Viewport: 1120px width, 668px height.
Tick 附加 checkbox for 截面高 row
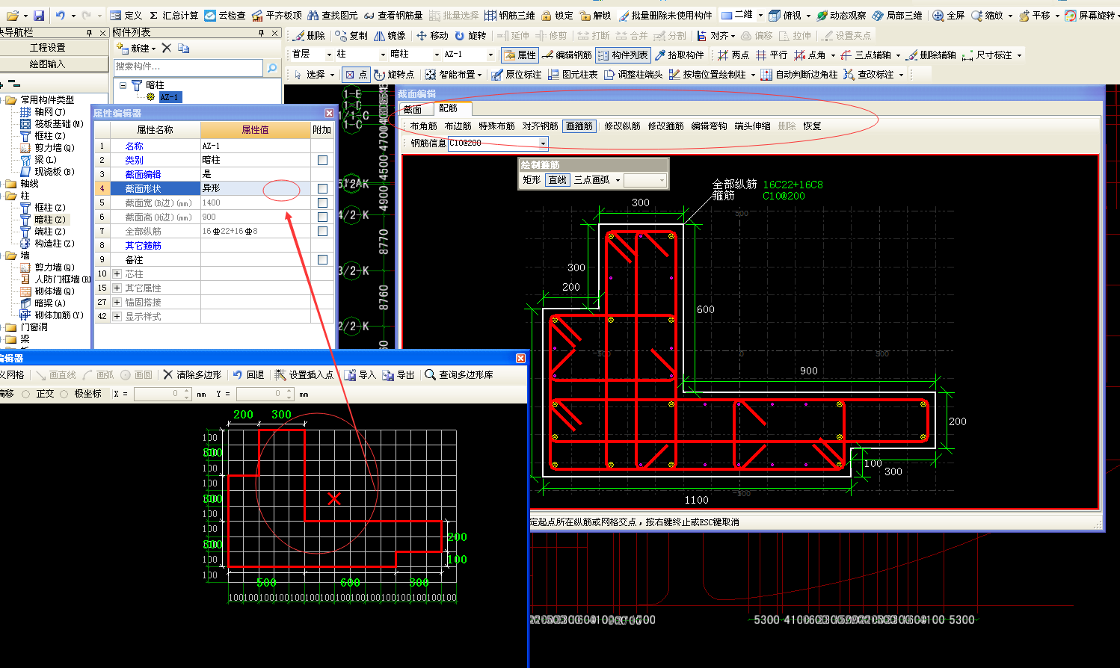pos(322,217)
